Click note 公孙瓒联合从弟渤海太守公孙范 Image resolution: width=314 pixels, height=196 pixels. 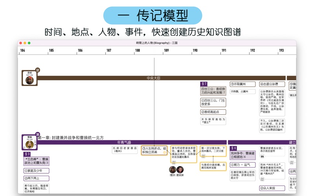click(272, 103)
